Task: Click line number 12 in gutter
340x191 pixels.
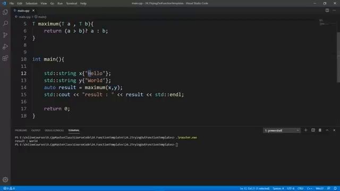Action: (23, 73)
